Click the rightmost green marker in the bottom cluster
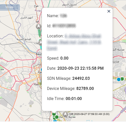The height and width of the screenshot is (122, 126). 57,117
